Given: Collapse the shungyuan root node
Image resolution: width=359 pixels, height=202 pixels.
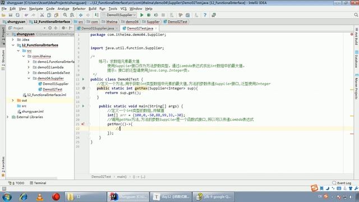Looking at the screenshot, I should click(x=8, y=34).
